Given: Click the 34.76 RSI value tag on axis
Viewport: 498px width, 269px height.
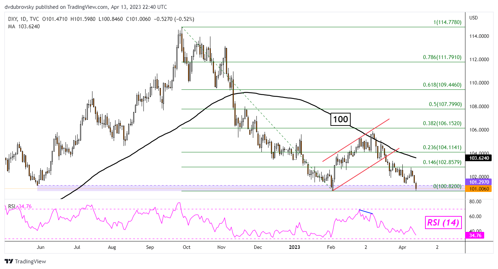Looking at the screenshot, I should (475, 235).
